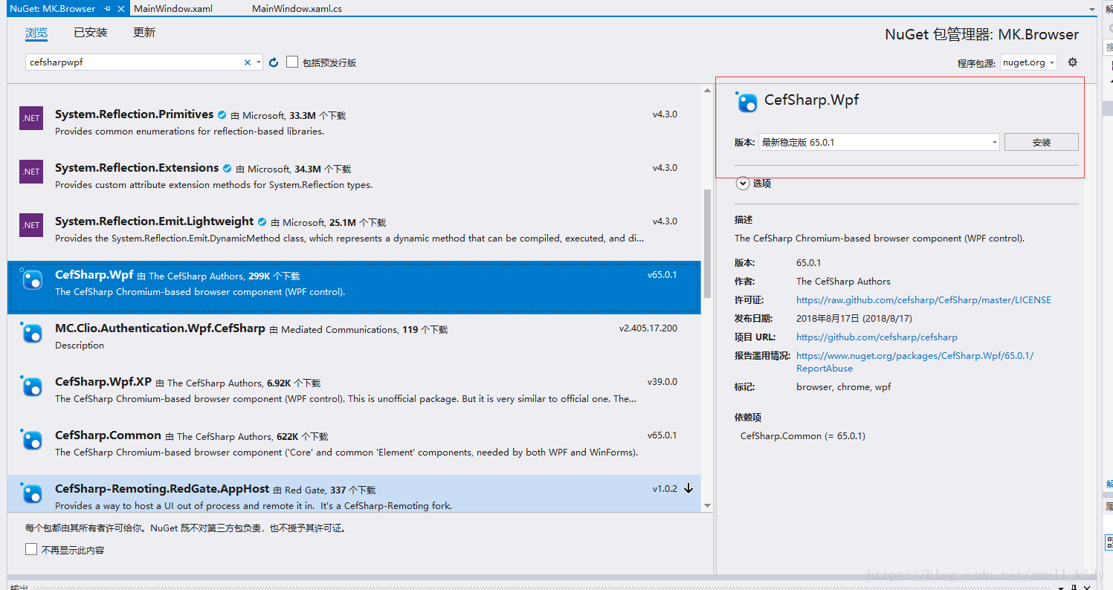Switch to the 已安装 tab
Image resolution: width=1113 pixels, height=590 pixels.
(x=90, y=32)
